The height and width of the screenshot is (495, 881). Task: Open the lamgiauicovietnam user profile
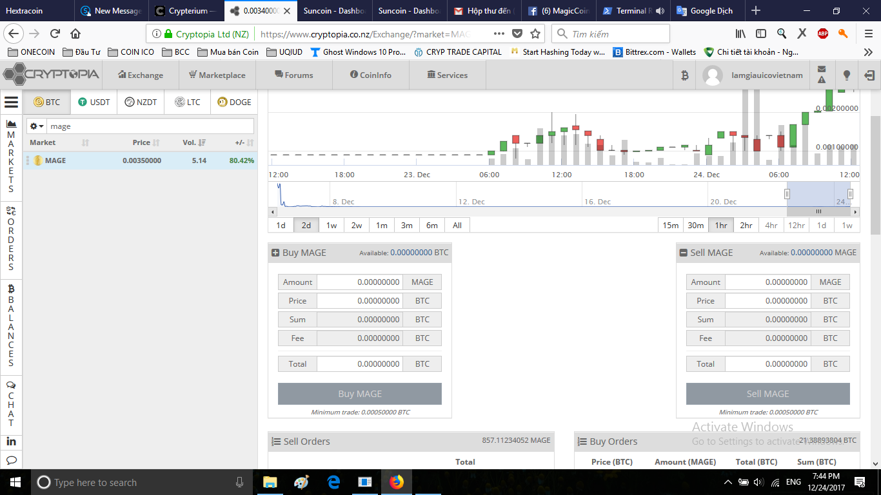click(753, 75)
